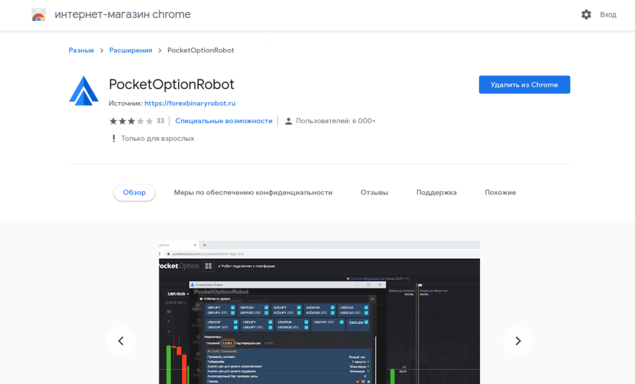This screenshot has width=635, height=384.
Task: Go to Расширения in the breadcrumb
Action: pos(130,50)
